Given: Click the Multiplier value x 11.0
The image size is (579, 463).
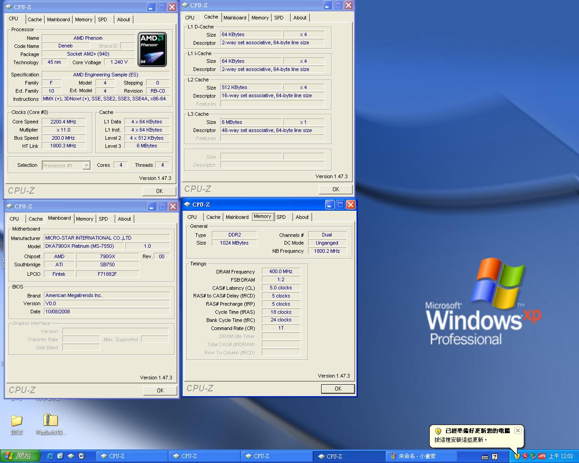Looking at the screenshot, I should tap(63, 130).
